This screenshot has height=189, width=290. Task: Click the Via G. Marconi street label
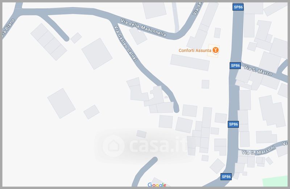(x=258, y=150)
